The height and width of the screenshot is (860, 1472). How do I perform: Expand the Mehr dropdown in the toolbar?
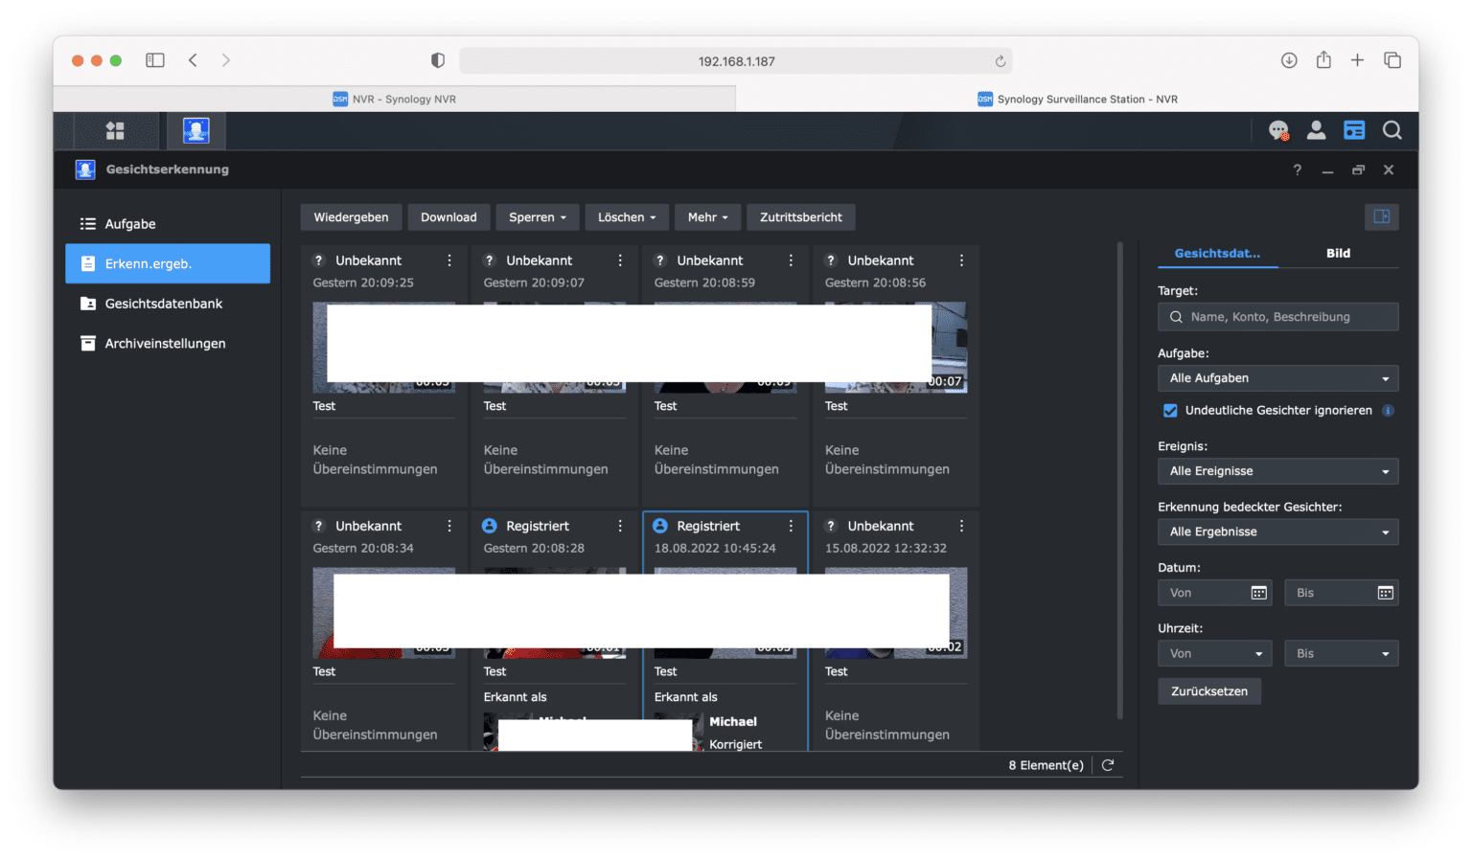click(x=707, y=216)
